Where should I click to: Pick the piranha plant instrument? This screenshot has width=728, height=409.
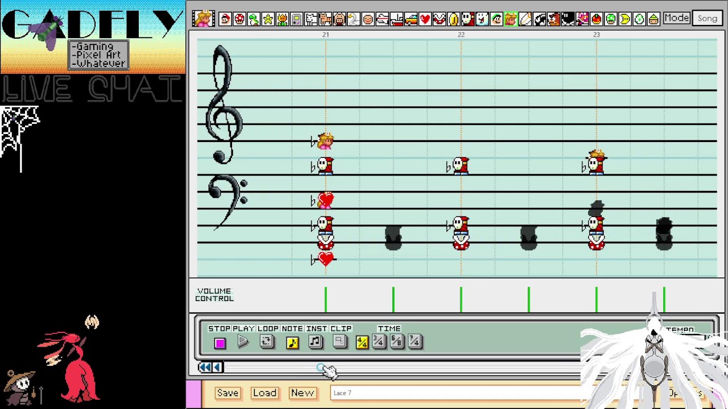[439, 19]
